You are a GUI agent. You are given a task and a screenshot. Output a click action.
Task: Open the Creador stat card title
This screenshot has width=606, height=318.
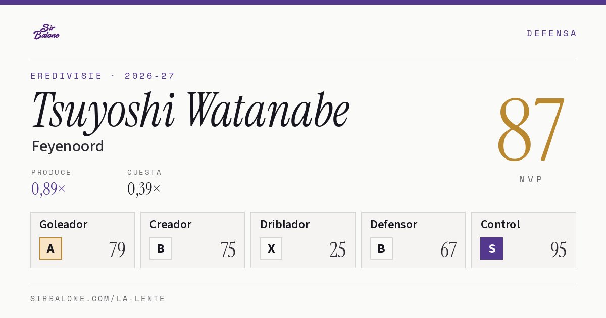[x=171, y=224]
